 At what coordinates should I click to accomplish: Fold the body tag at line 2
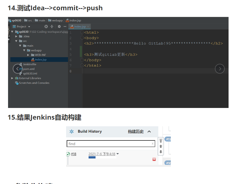point(82,38)
